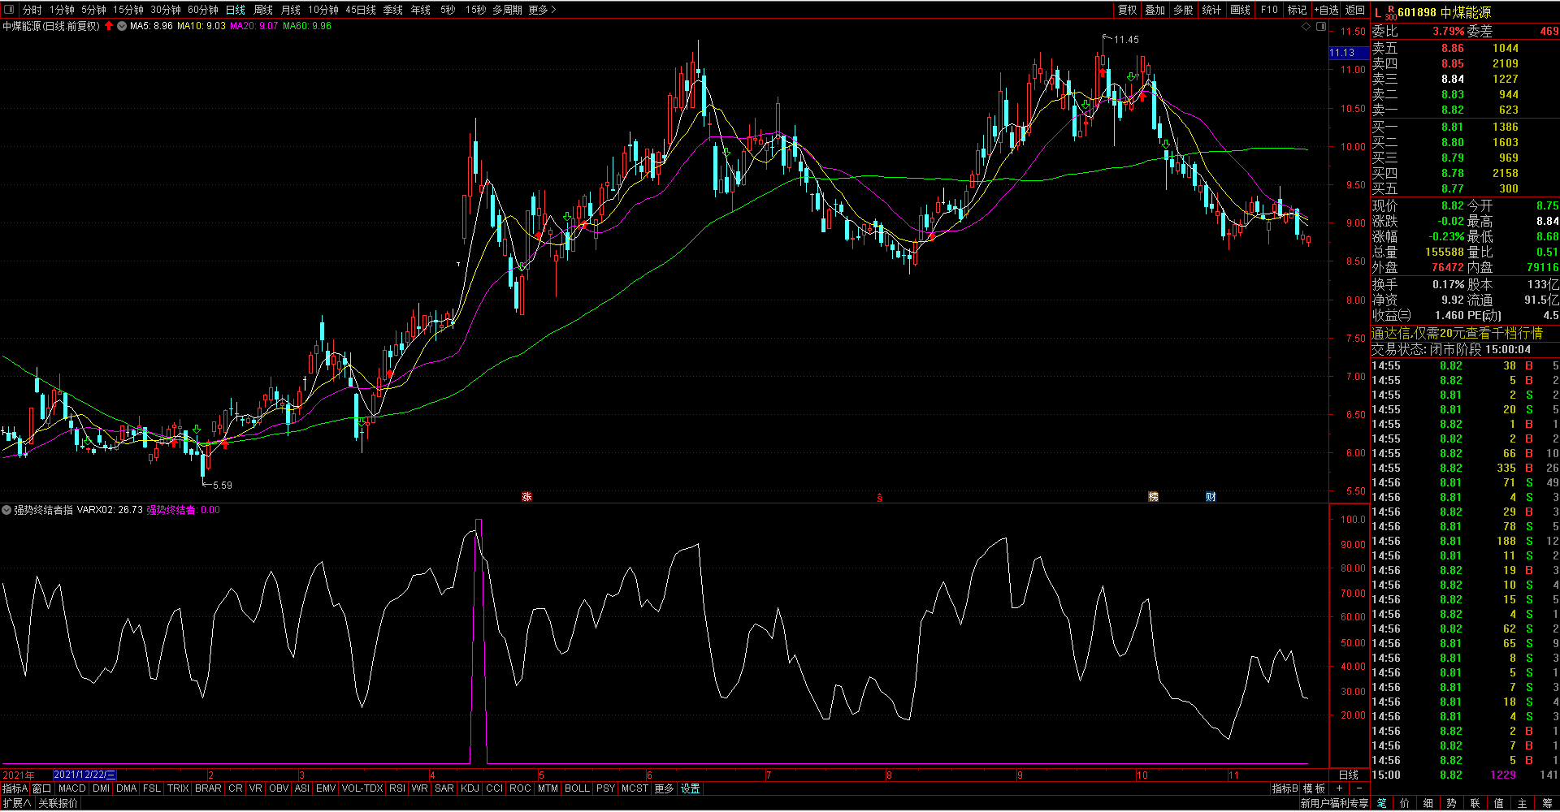1560x812 pixels.
Task: Open the 复权 adjustment menu
Action: [x=1127, y=10]
